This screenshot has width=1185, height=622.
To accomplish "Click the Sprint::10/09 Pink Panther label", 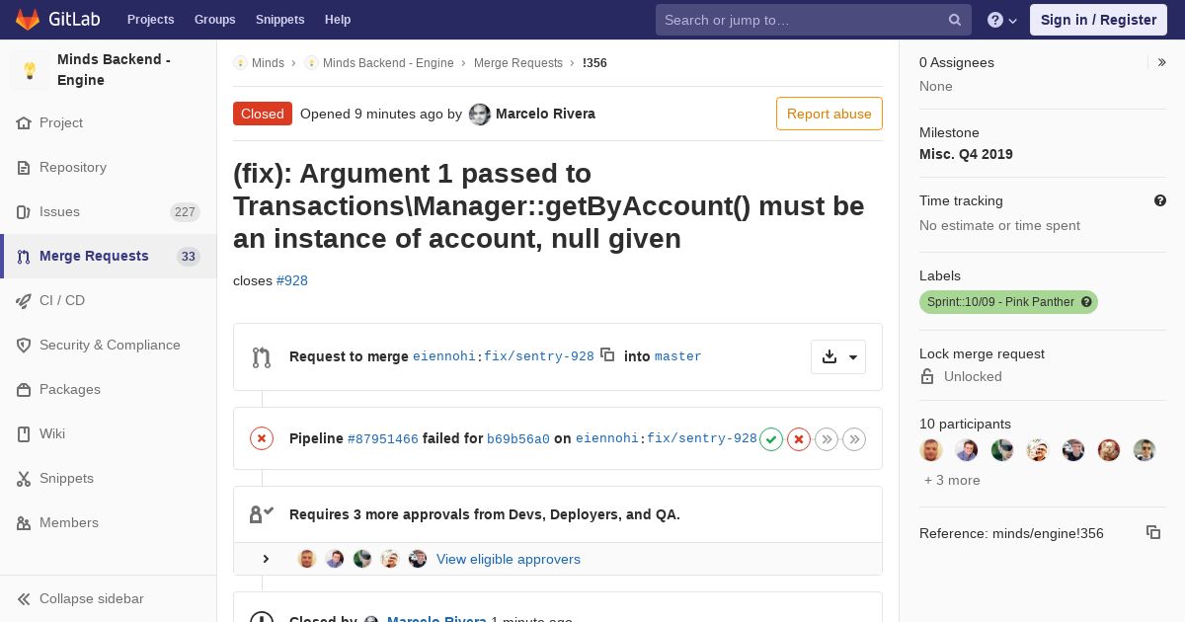I will click(x=1008, y=302).
